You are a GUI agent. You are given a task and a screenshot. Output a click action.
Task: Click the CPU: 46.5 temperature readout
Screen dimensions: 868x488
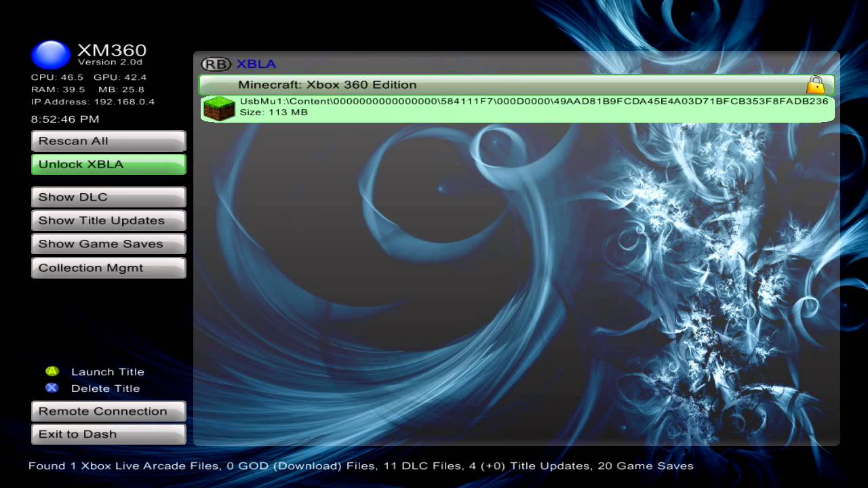pyautogui.click(x=57, y=77)
